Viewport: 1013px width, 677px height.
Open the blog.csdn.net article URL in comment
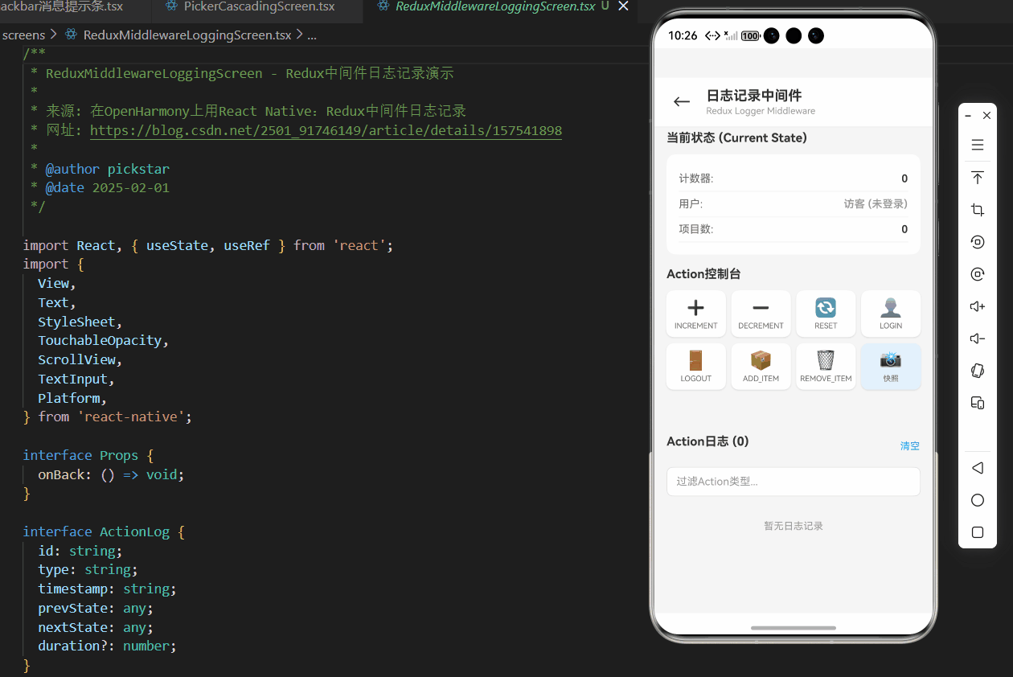(326, 130)
